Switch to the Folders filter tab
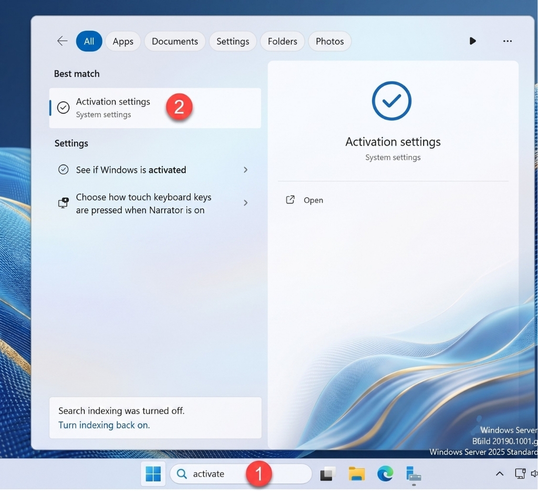The width and height of the screenshot is (538, 491). (282, 41)
